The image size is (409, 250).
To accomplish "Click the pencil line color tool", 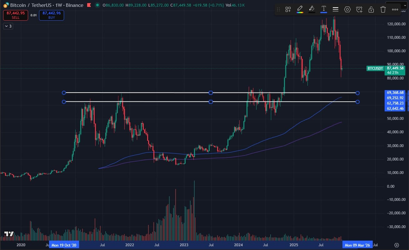I will (300, 9).
